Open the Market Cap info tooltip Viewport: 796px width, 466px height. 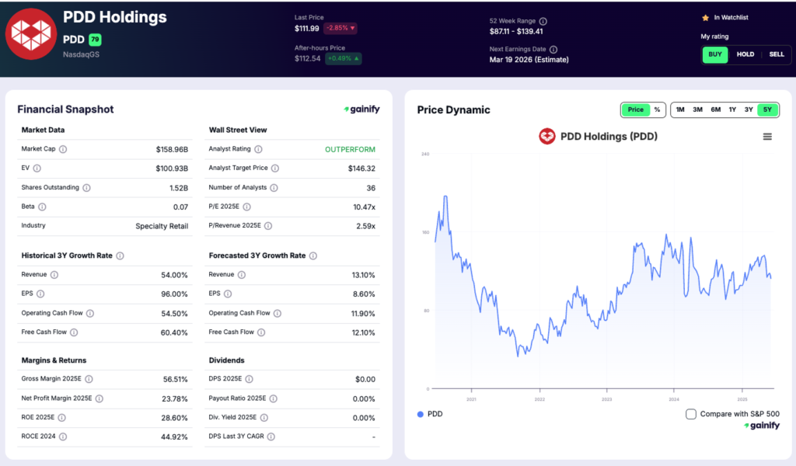coord(63,149)
